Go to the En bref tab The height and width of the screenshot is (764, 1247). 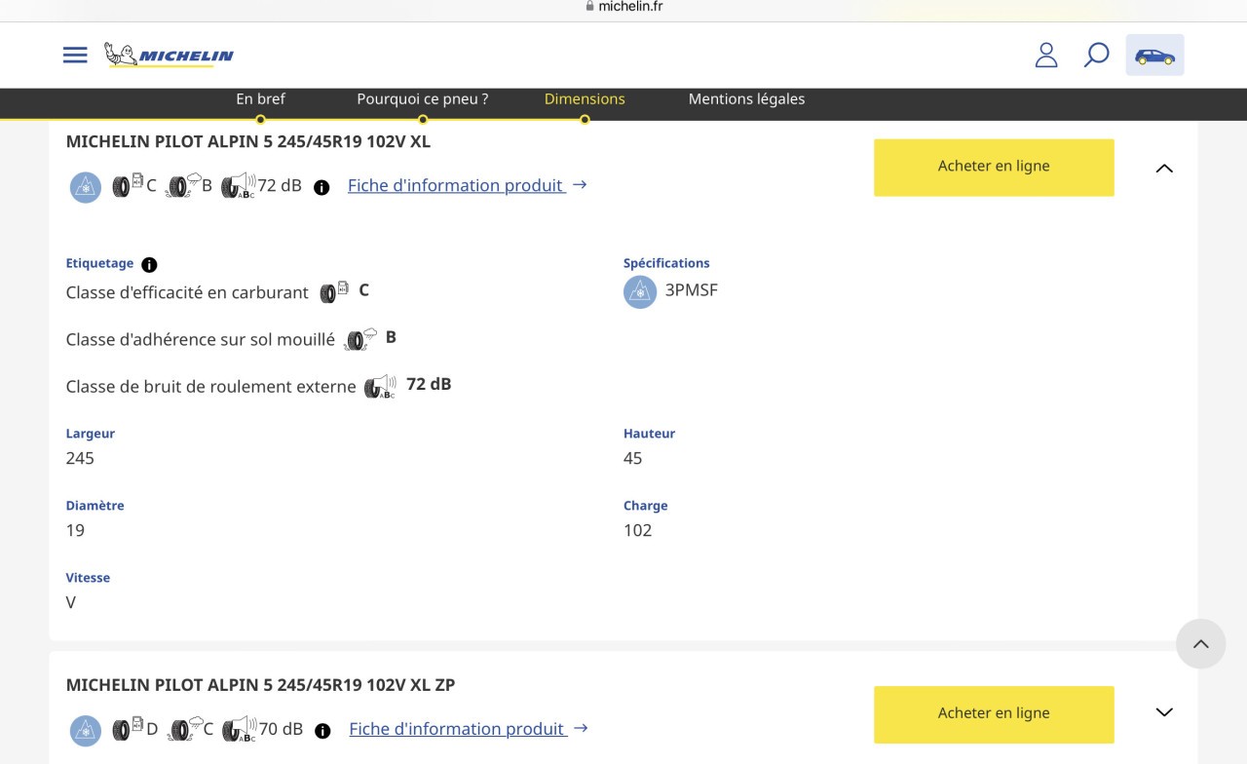(x=260, y=98)
